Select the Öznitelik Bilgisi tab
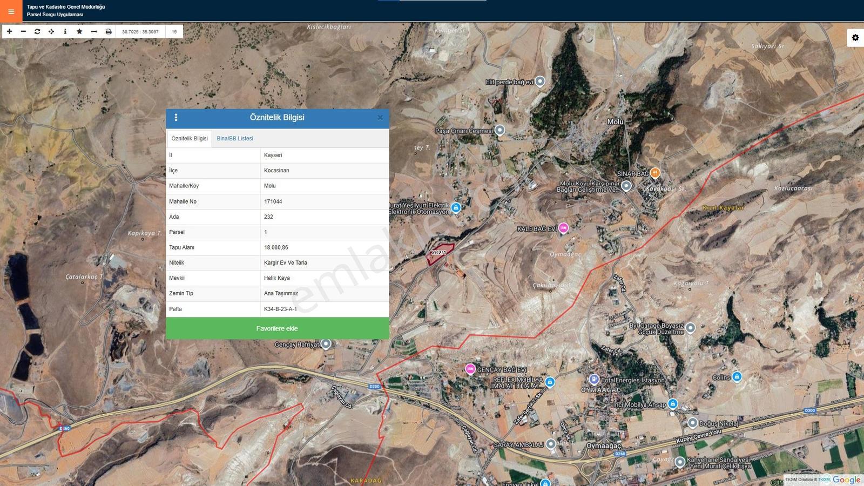This screenshot has height=486, width=864. point(190,138)
